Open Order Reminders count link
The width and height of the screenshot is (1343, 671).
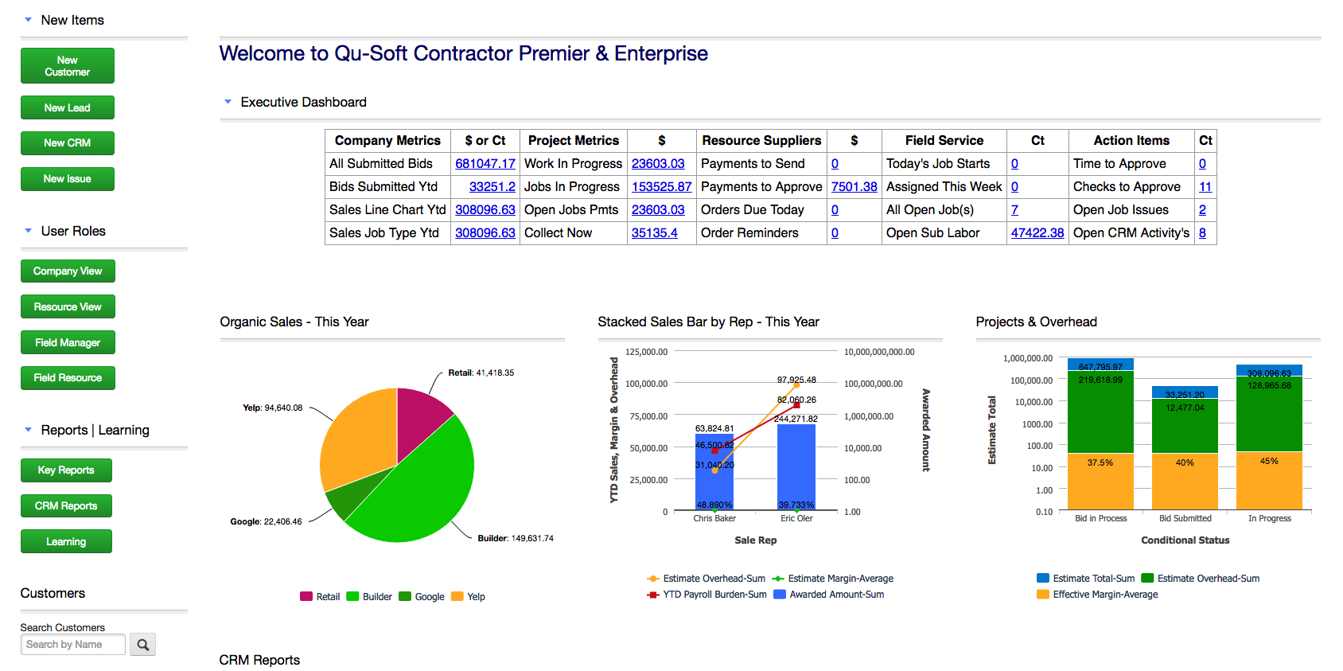click(835, 232)
